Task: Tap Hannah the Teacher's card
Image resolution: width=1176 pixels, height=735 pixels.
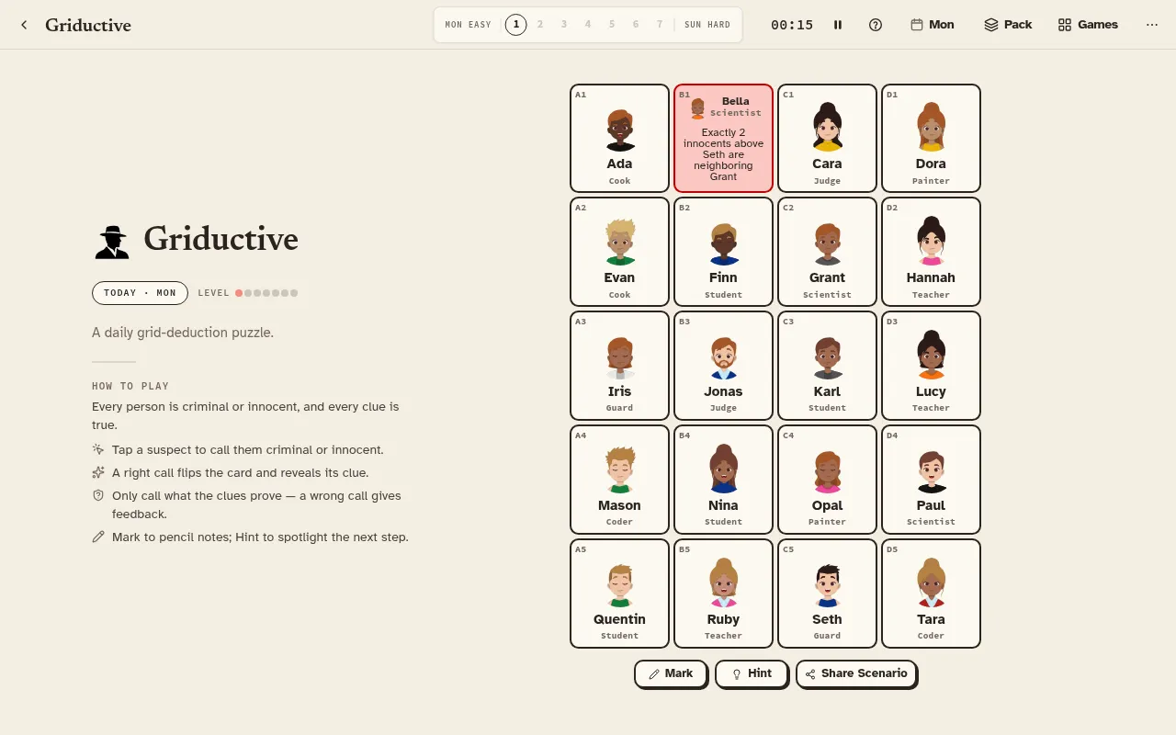Action: tap(931, 252)
